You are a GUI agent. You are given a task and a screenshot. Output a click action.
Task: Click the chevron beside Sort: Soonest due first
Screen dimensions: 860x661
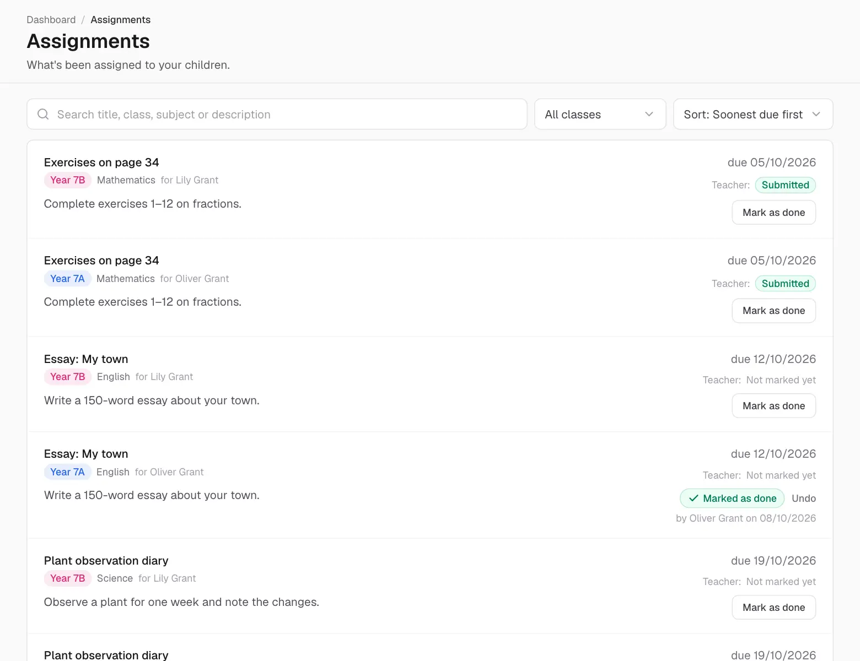816,114
